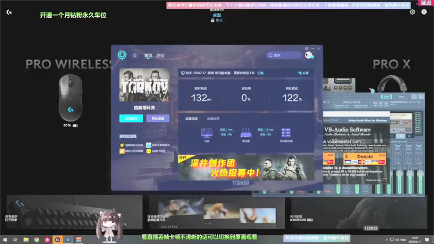The image size is (434, 244).
Task: Open the booster hamburger menu icon
Action: tap(307, 48)
